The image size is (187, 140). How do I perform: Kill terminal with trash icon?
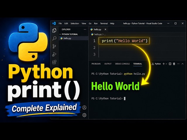[x=174, y=64]
